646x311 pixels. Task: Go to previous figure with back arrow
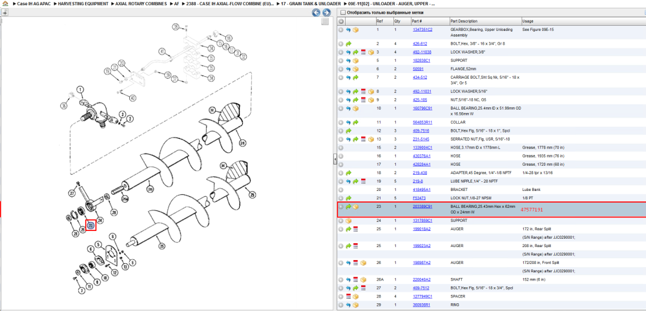tap(316, 13)
